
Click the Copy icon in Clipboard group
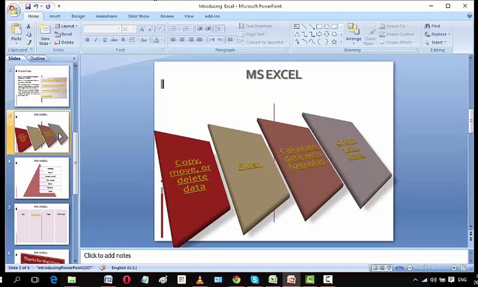[28, 34]
